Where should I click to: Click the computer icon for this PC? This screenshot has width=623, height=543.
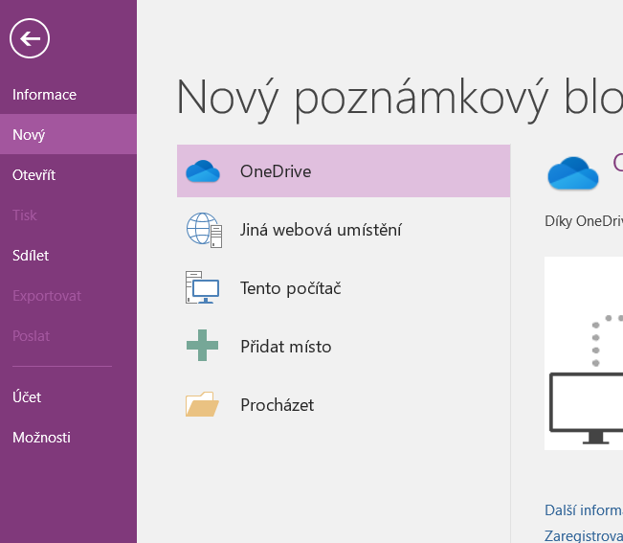(x=202, y=288)
